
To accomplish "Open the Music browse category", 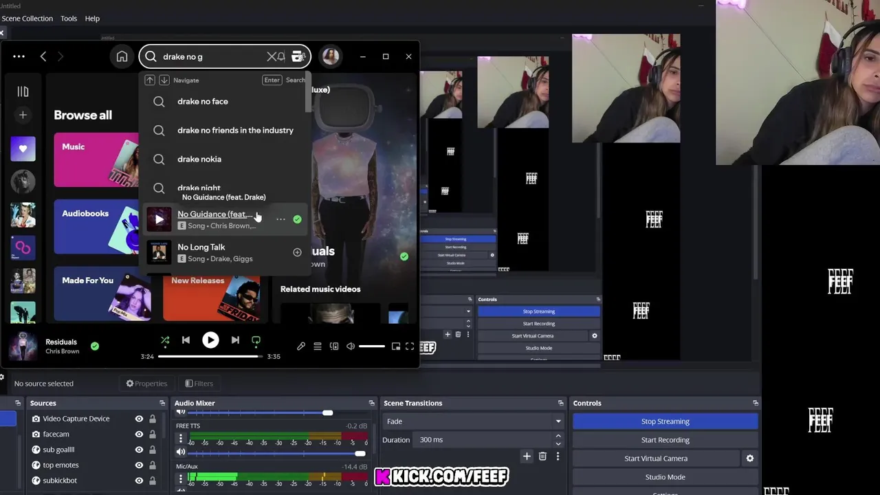I will [x=96, y=160].
